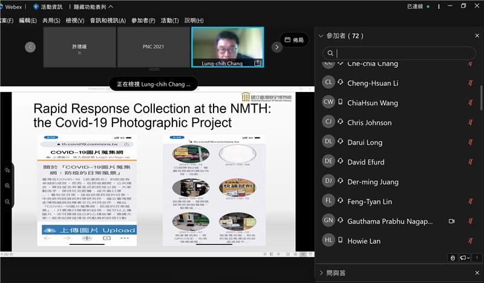Viewport: 484px width, 283px height.
Task: Select participant name David Efurd
Action: point(366,162)
